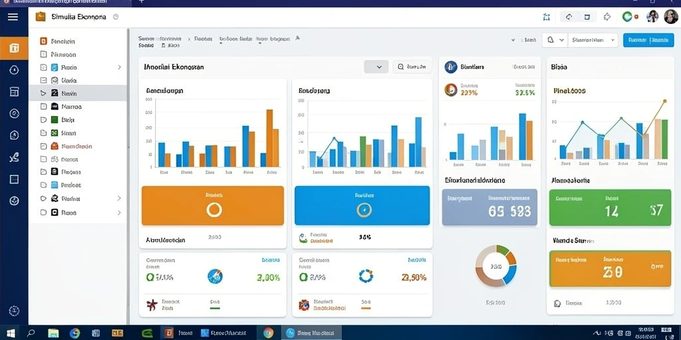
Task: Click the green circular status icon in the header
Action: tap(626, 17)
